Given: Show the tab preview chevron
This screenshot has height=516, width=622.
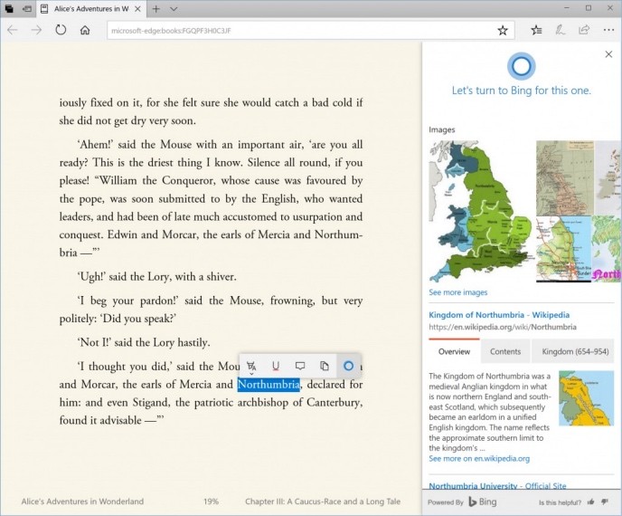Looking at the screenshot, I should [174, 9].
